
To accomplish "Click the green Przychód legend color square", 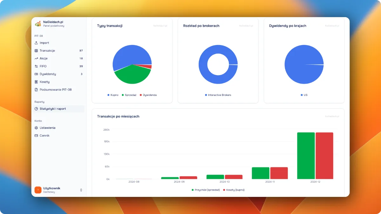I will (x=193, y=190).
